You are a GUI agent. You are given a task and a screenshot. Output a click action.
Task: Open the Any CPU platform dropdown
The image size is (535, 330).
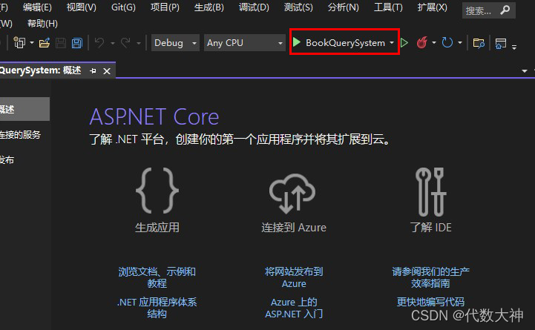pos(245,43)
